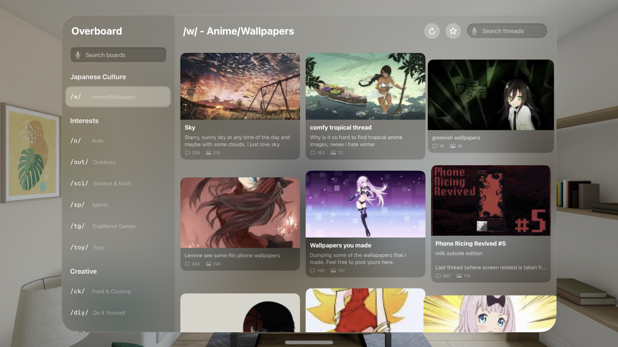
Task: Focus the Search threads input field
Action: point(512,31)
